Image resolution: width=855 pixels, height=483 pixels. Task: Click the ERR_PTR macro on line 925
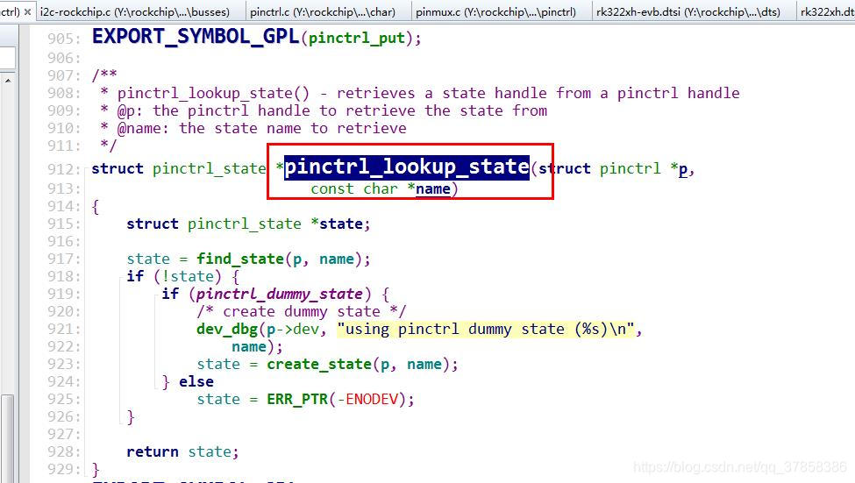(297, 399)
